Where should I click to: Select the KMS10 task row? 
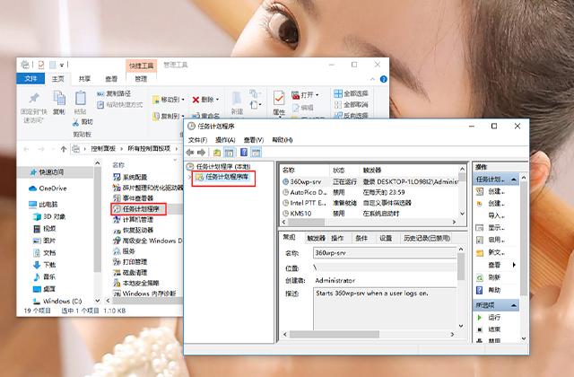[x=370, y=214]
